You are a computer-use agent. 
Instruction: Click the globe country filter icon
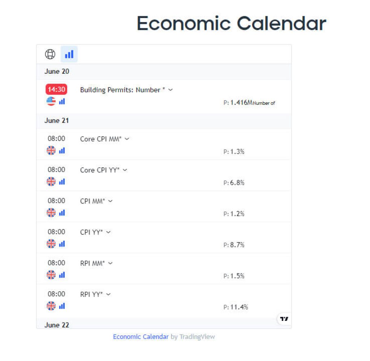50,54
